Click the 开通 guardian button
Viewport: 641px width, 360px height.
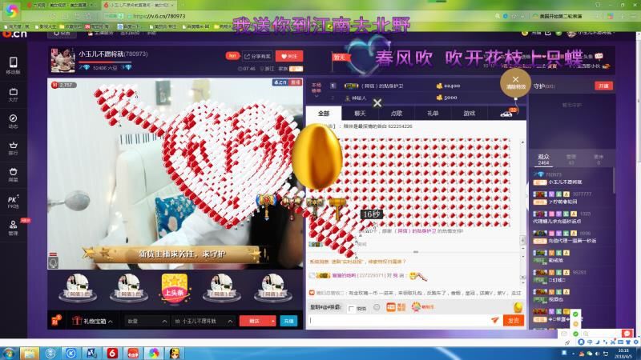[603, 86]
